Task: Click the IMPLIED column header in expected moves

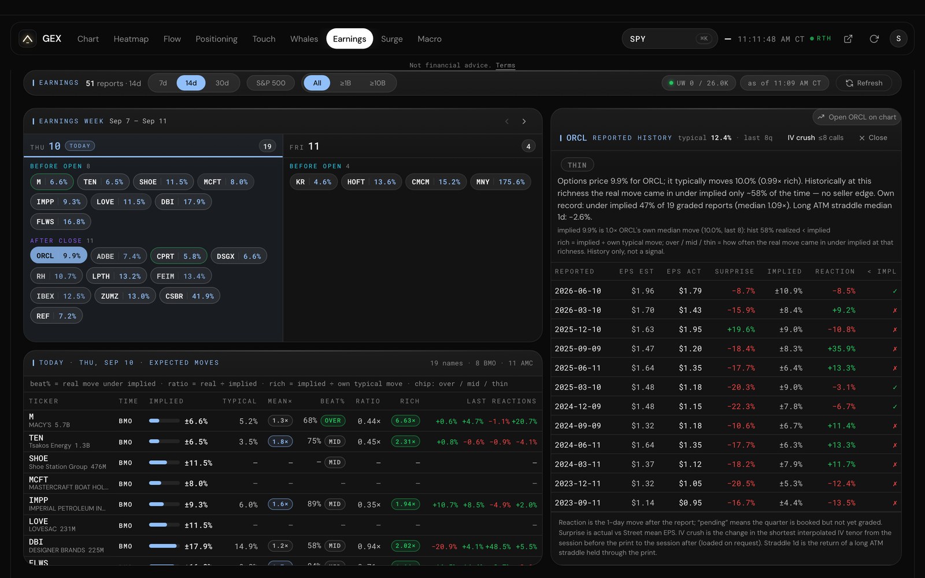Action: pos(166,401)
